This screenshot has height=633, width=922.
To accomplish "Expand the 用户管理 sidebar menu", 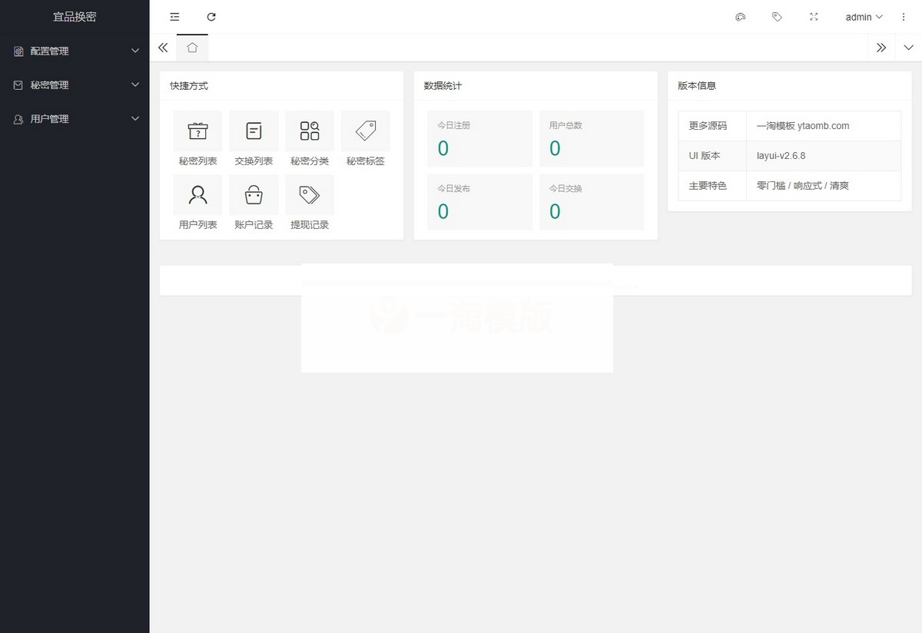I will coord(75,119).
